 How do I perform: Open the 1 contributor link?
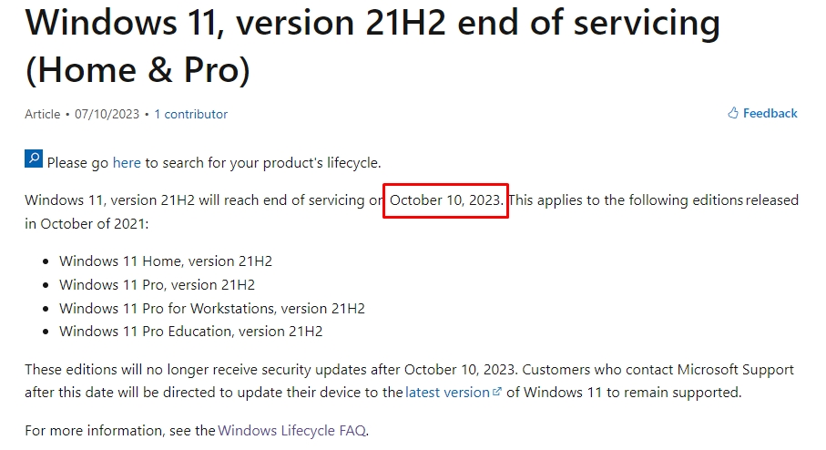pyautogui.click(x=190, y=114)
